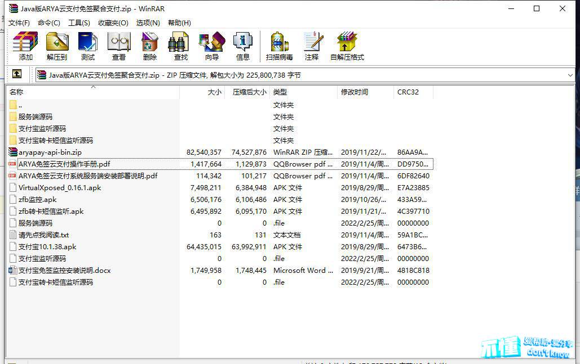Click CRC32 value 6DF82640

click(413, 176)
